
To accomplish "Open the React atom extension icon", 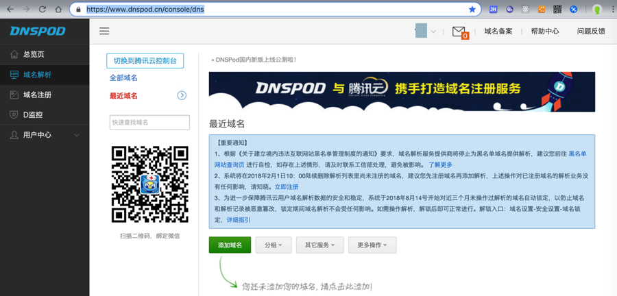I will pyautogui.click(x=526, y=9).
